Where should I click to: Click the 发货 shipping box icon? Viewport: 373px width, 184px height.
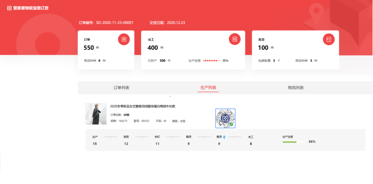click(x=328, y=39)
